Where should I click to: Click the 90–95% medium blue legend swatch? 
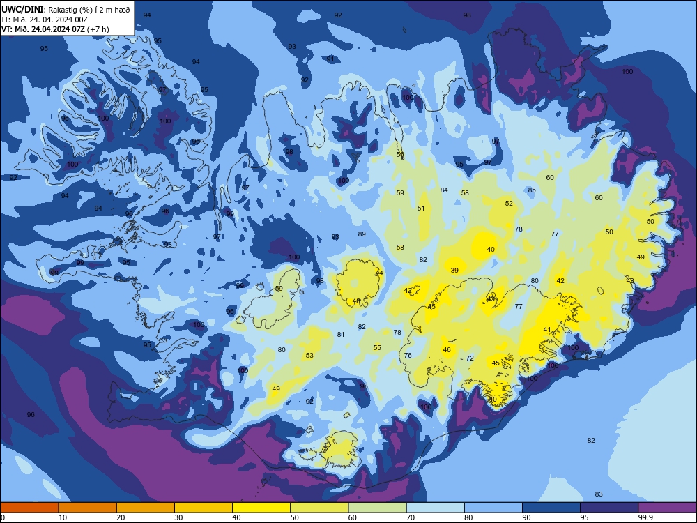551,508
